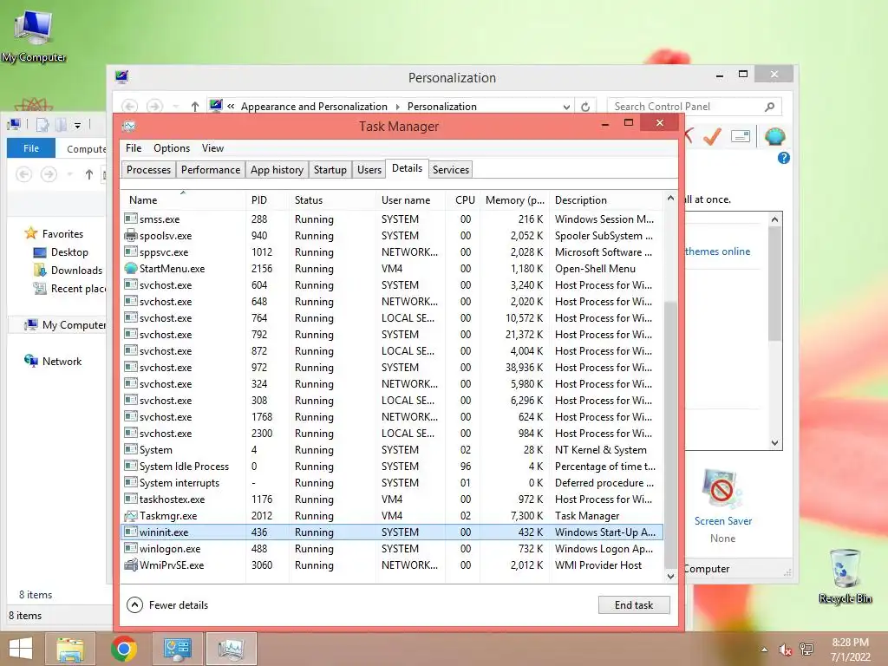Click the End task button
The image size is (888, 666).
(634, 604)
